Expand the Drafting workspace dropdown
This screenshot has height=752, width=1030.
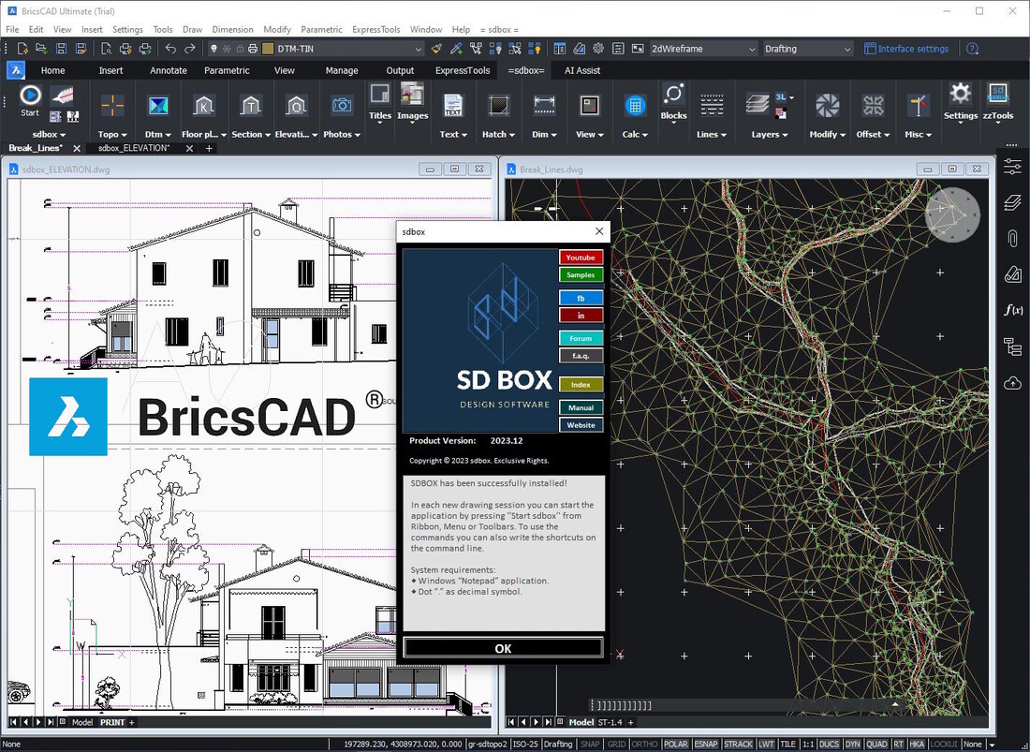(x=846, y=49)
